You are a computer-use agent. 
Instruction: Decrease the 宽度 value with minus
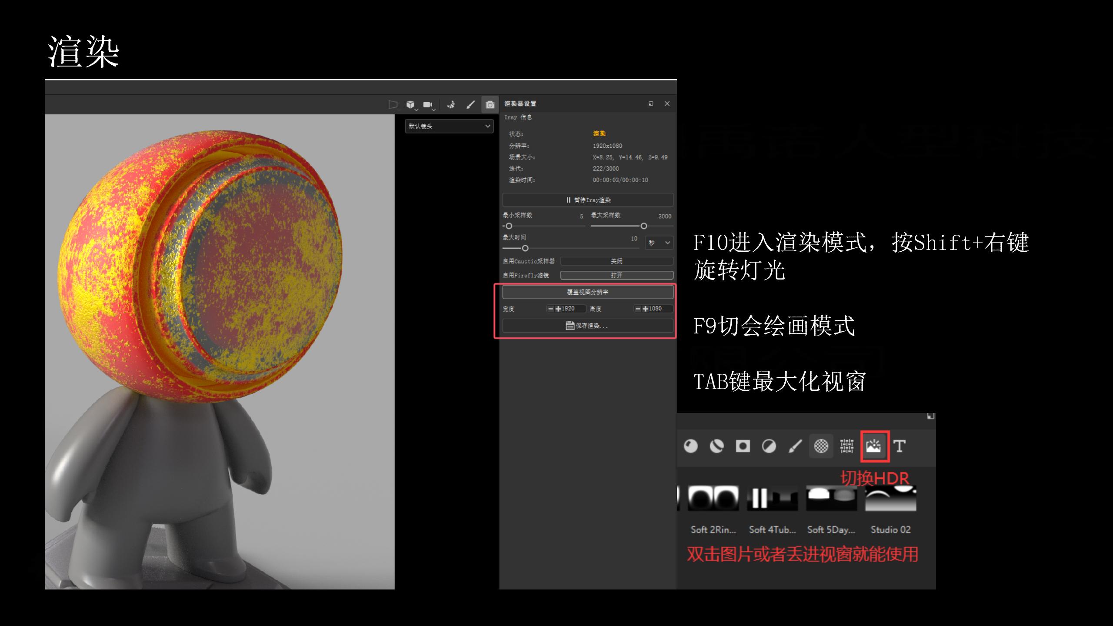(551, 309)
